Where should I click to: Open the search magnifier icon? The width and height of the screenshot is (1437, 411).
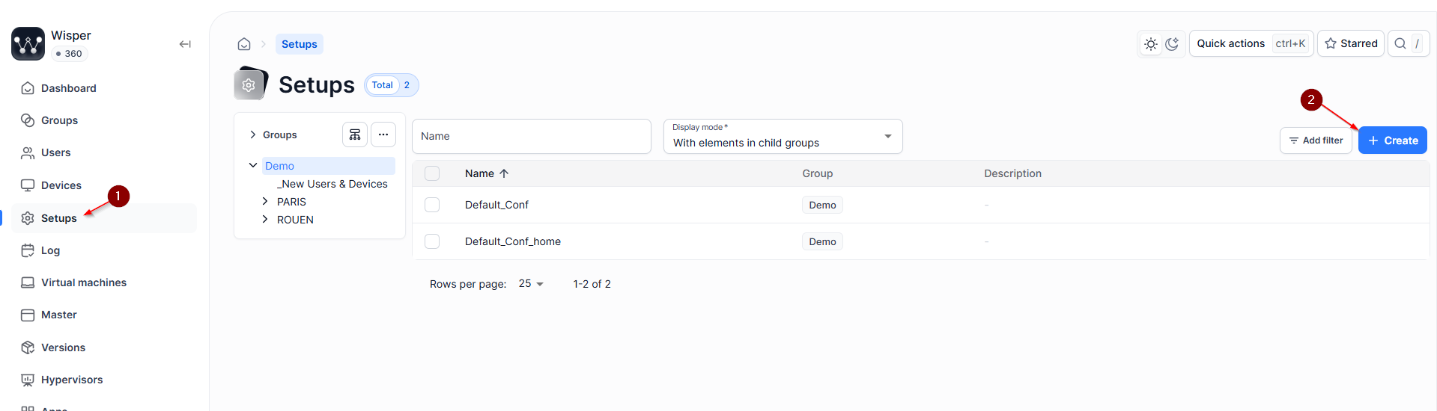[x=1400, y=43]
